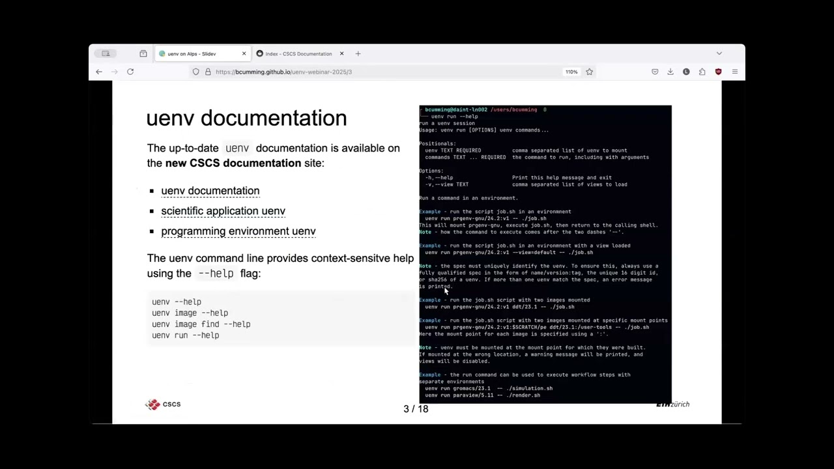The width and height of the screenshot is (834, 469).
Task: Open the uenv documentation link
Action: [x=210, y=191]
